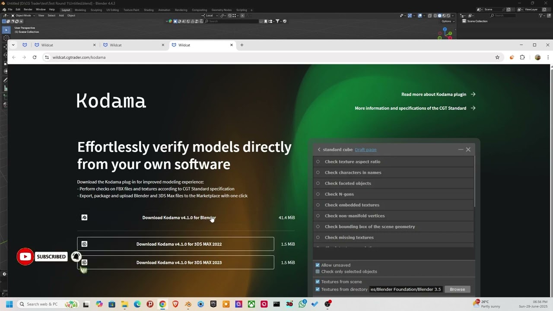
Task: Close the Kodama plugin preview panel
Action: point(468,149)
